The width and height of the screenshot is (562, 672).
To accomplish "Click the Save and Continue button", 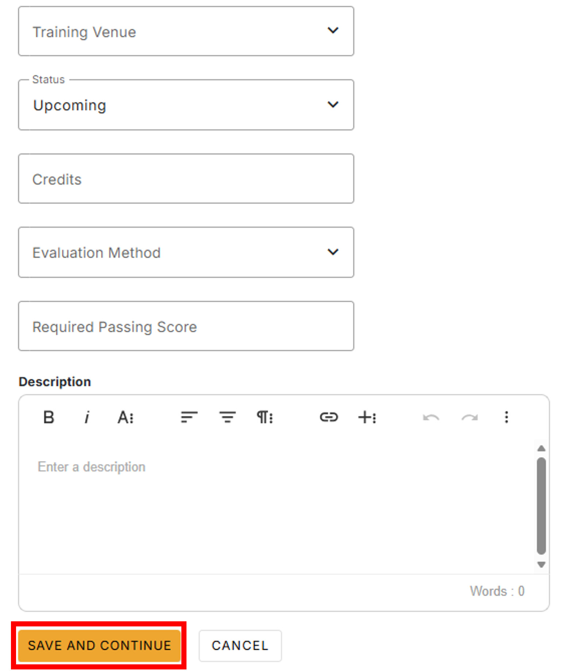I will coord(100,645).
